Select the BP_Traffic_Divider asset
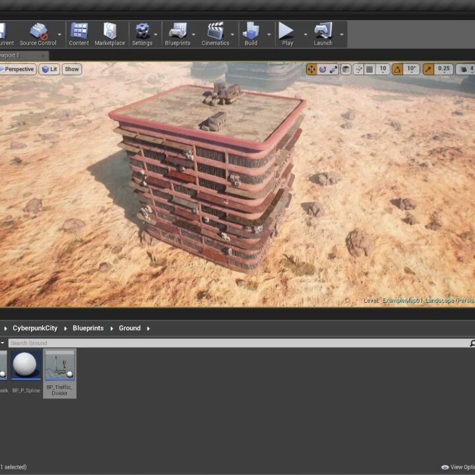 59,373
